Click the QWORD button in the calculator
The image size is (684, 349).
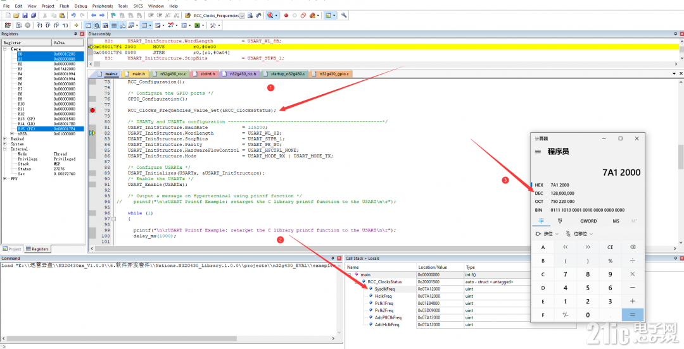(588, 221)
